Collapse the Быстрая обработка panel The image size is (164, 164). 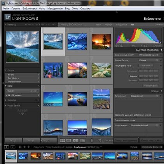[161, 50]
